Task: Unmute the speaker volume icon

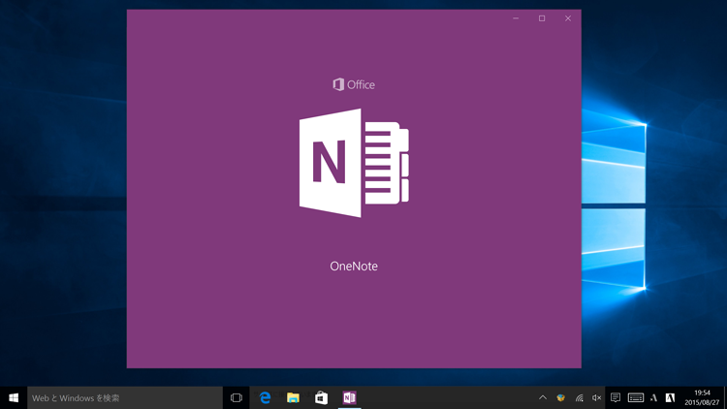Action: click(596, 397)
